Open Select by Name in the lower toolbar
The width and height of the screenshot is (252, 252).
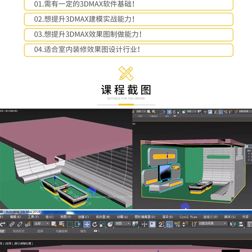[x=62, y=224]
